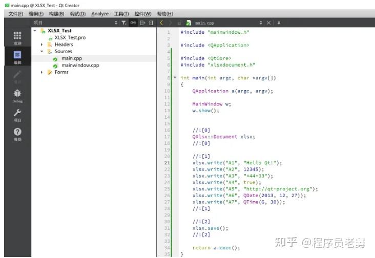
Task: Open the File menu
Action: click(x=15, y=14)
